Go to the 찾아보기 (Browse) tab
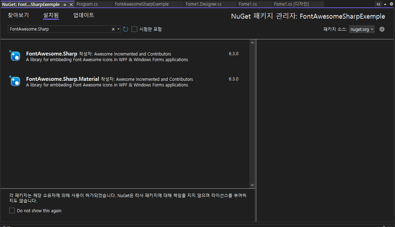Image resolution: width=395 pixels, height=227 pixels. tap(18, 15)
